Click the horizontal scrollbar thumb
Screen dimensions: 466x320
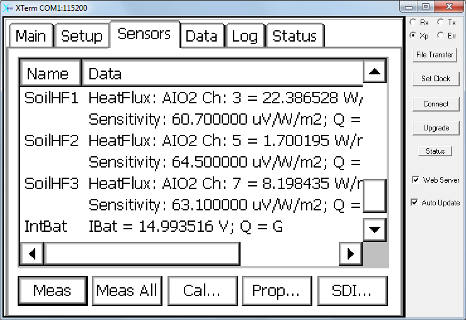[142, 254]
